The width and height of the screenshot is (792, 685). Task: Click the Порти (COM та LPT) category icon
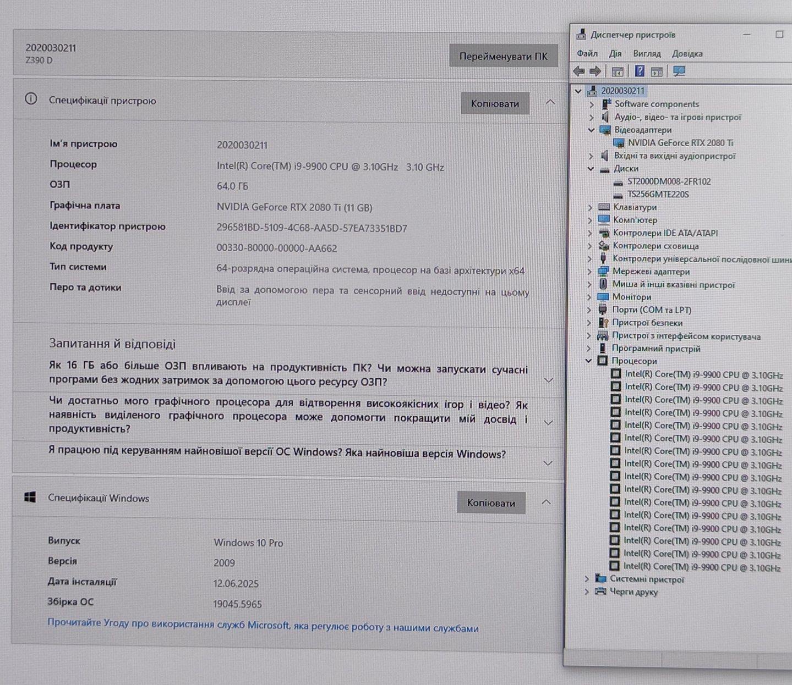coord(603,310)
